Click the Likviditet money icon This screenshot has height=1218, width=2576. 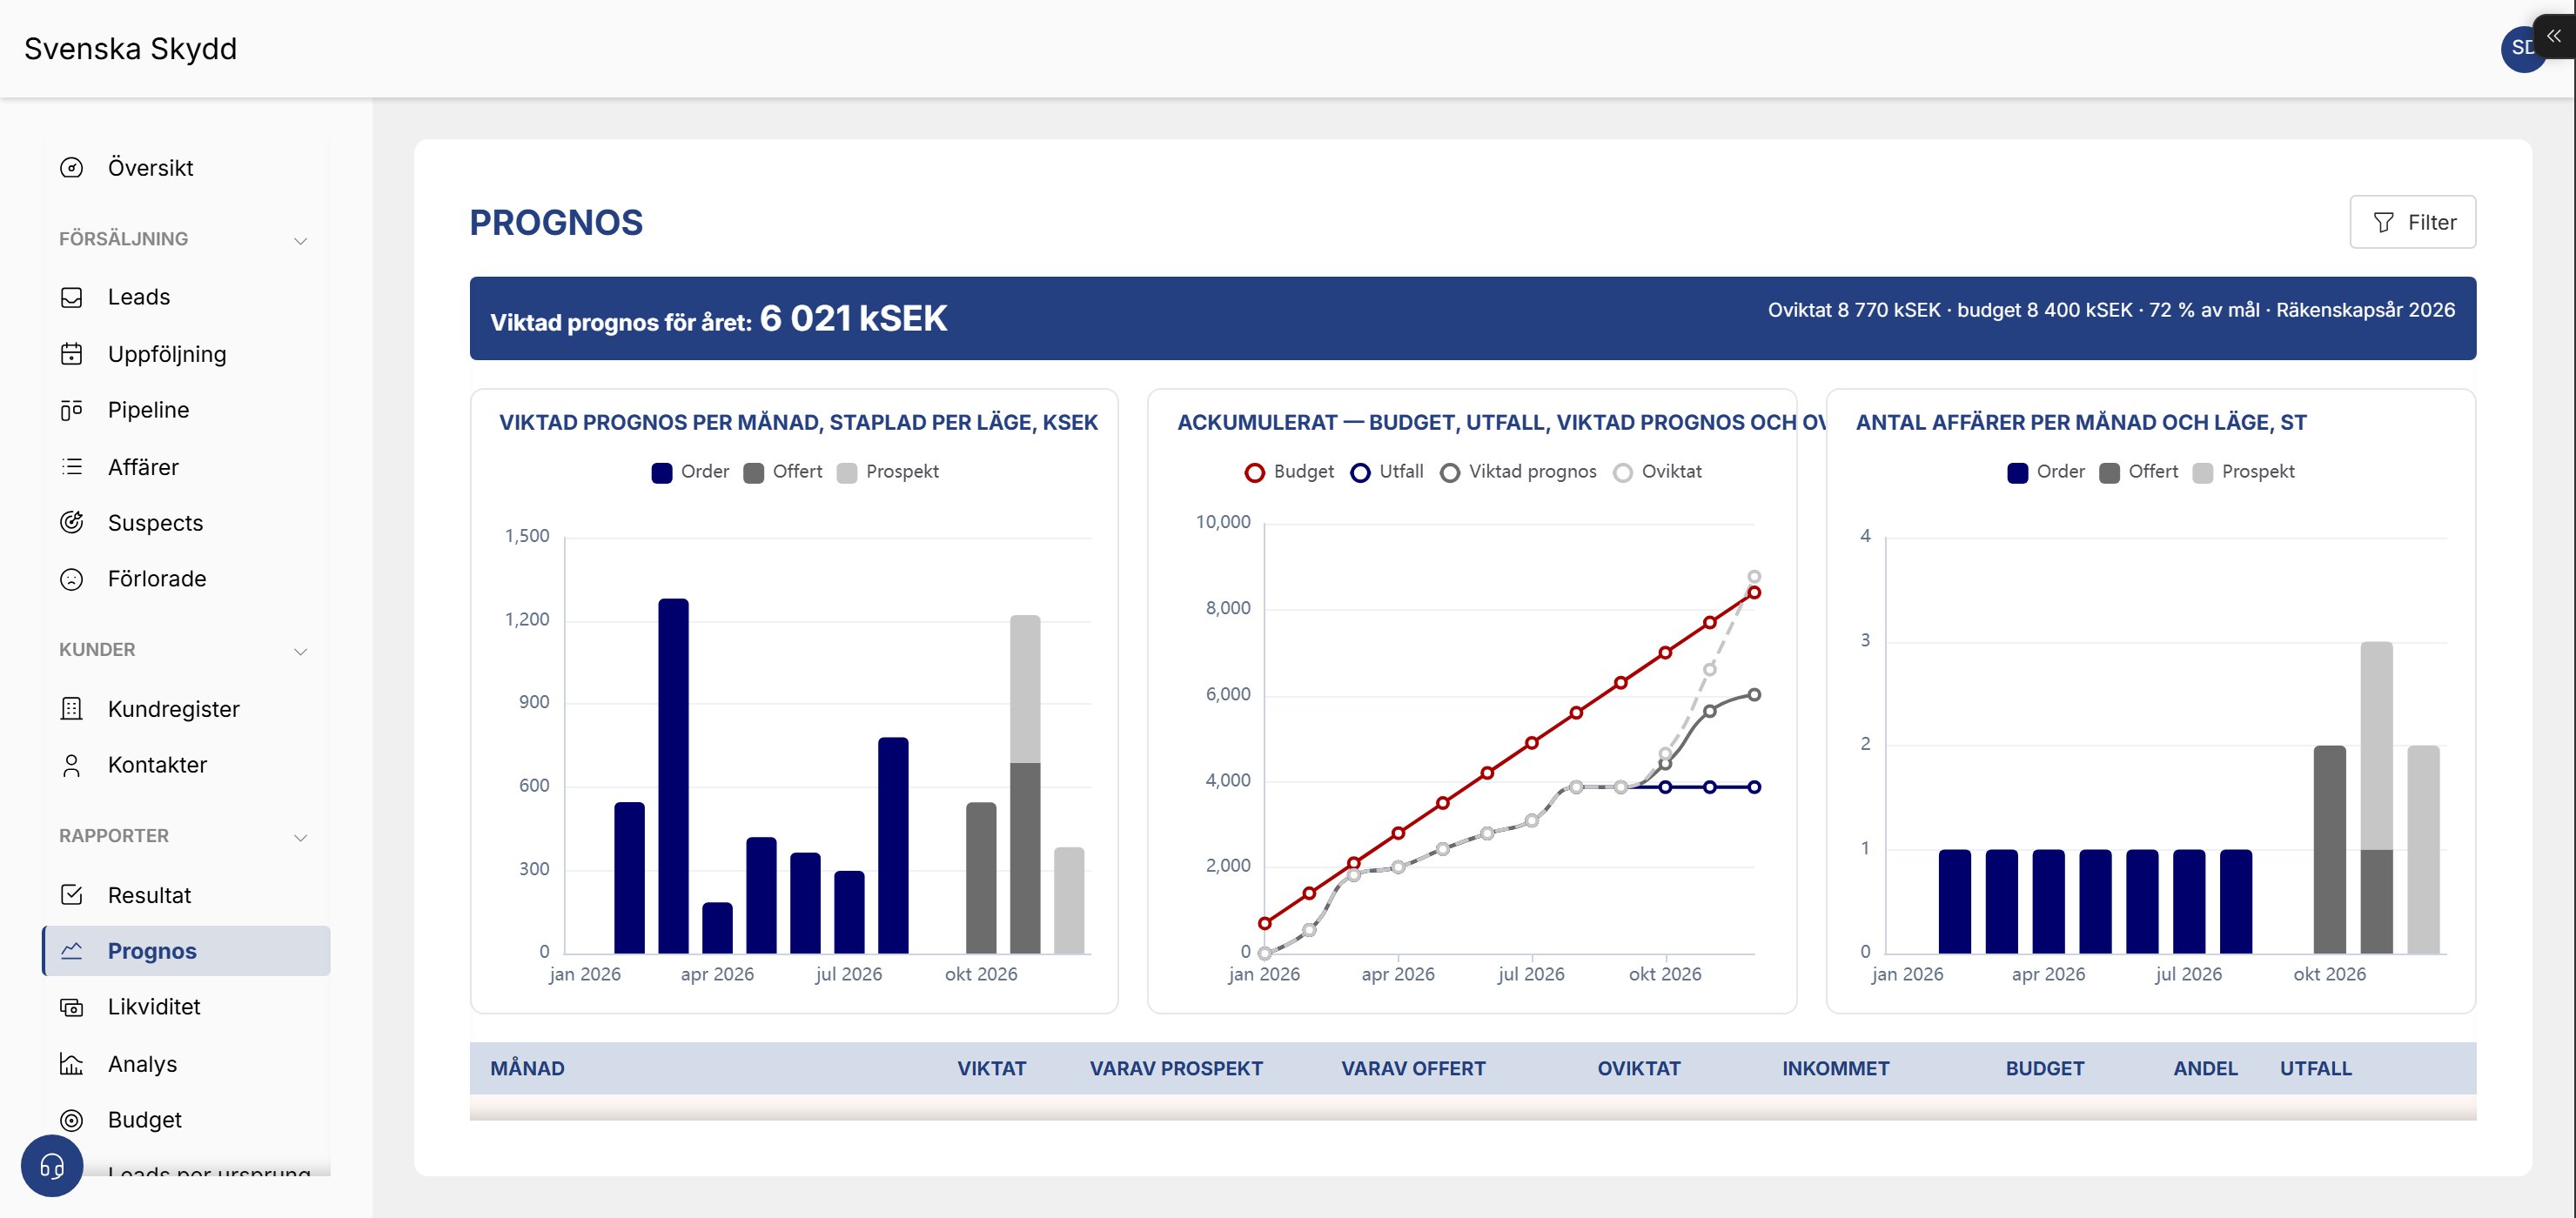(x=72, y=1007)
